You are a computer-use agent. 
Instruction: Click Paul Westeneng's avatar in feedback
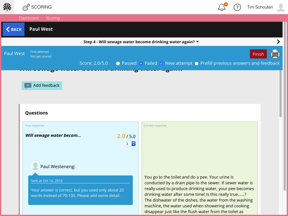tap(35, 166)
